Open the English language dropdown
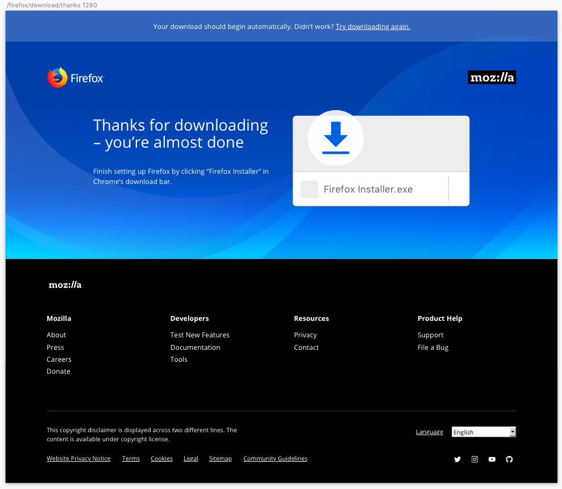Viewport: 562px width, 489px height. coord(484,432)
